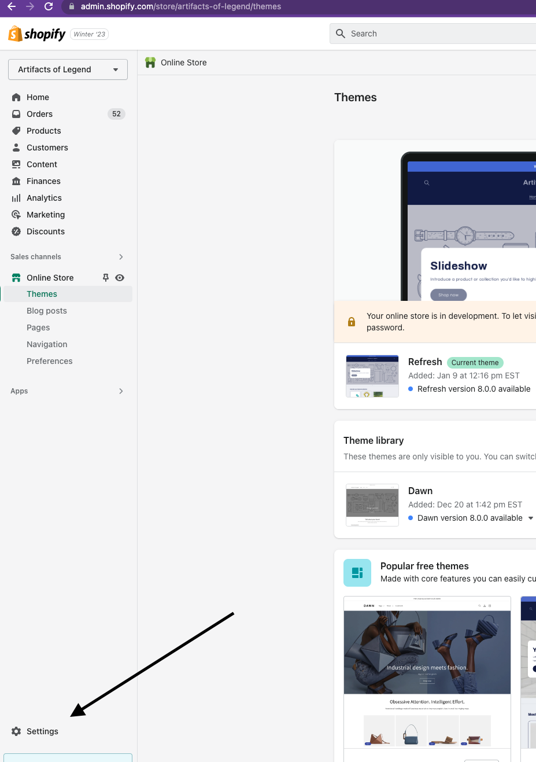Click the Orders inbox icon
This screenshot has height=762, width=536.
point(16,114)
